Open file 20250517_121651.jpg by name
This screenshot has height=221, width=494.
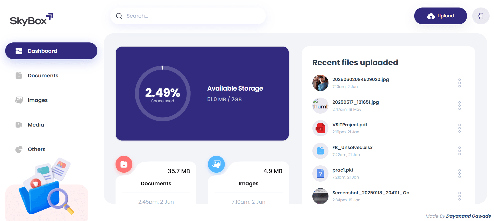[x=356, y=102]
